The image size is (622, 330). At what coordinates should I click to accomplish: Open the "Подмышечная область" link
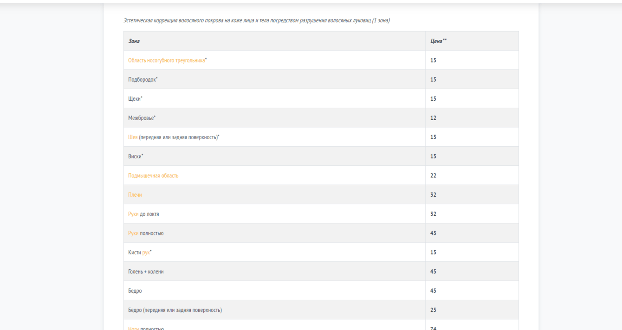coord(153,176)
